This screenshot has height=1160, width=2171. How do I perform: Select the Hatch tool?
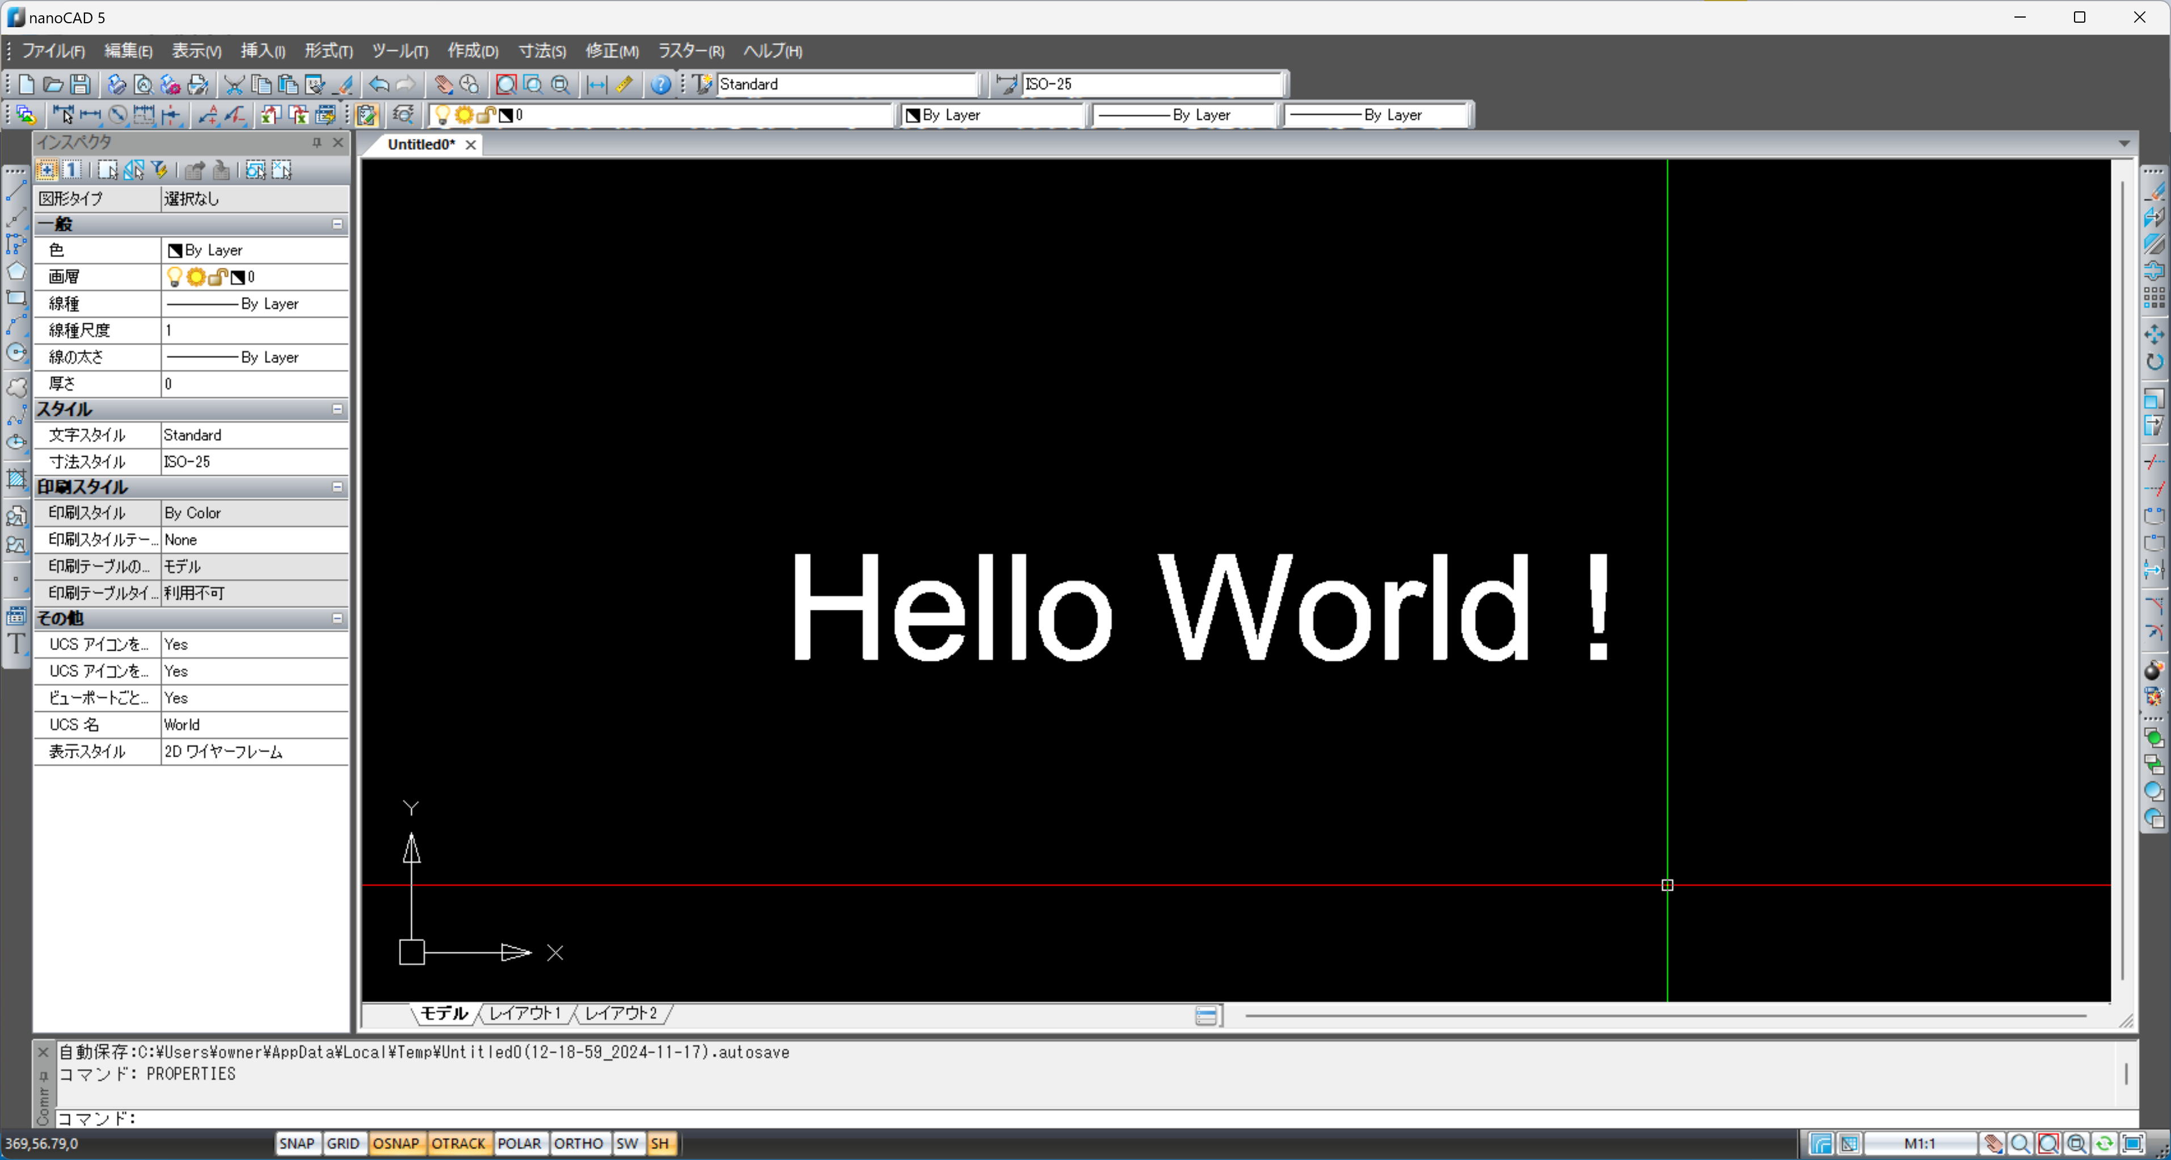coord(16,479)
